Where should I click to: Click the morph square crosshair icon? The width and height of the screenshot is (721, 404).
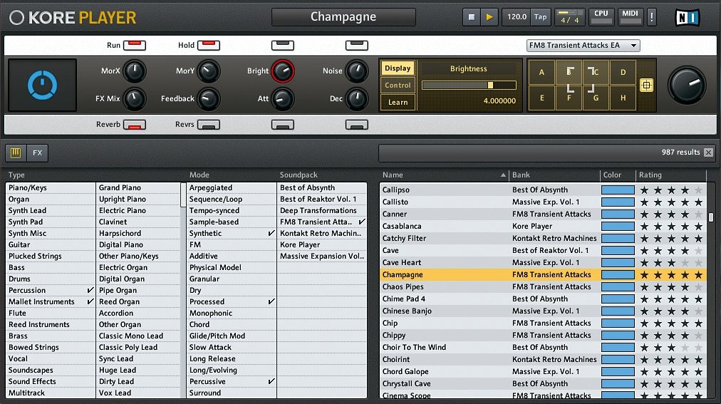(646, 85)
